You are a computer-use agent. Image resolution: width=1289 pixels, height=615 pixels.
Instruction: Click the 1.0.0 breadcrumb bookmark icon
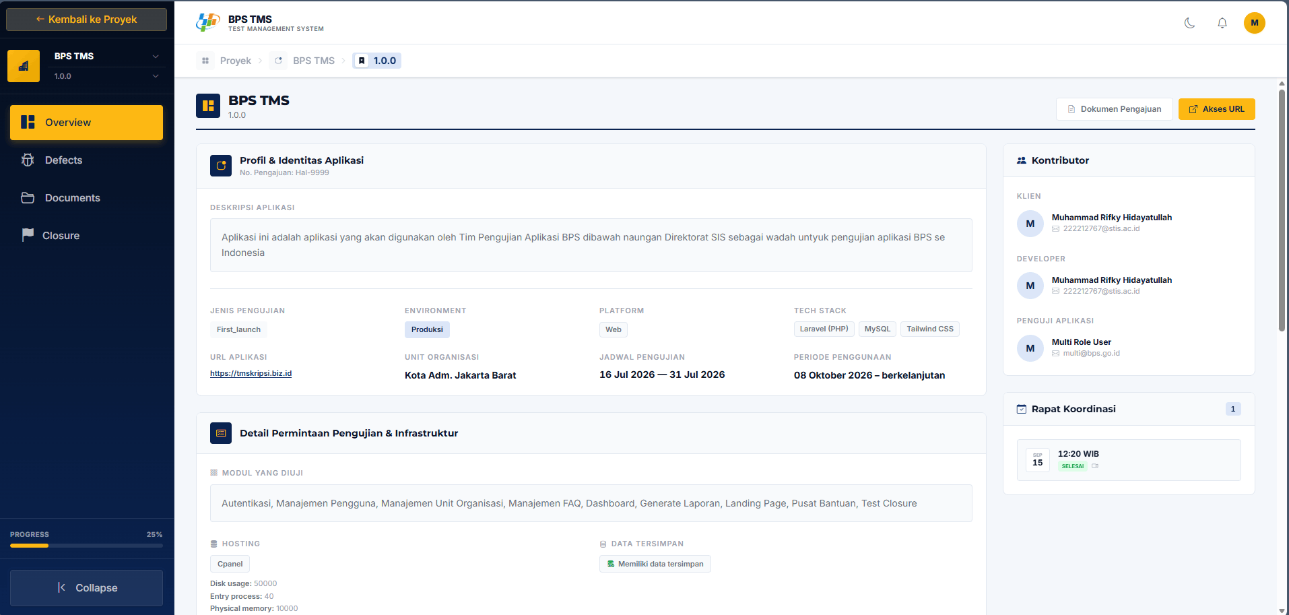click(362, 61)
